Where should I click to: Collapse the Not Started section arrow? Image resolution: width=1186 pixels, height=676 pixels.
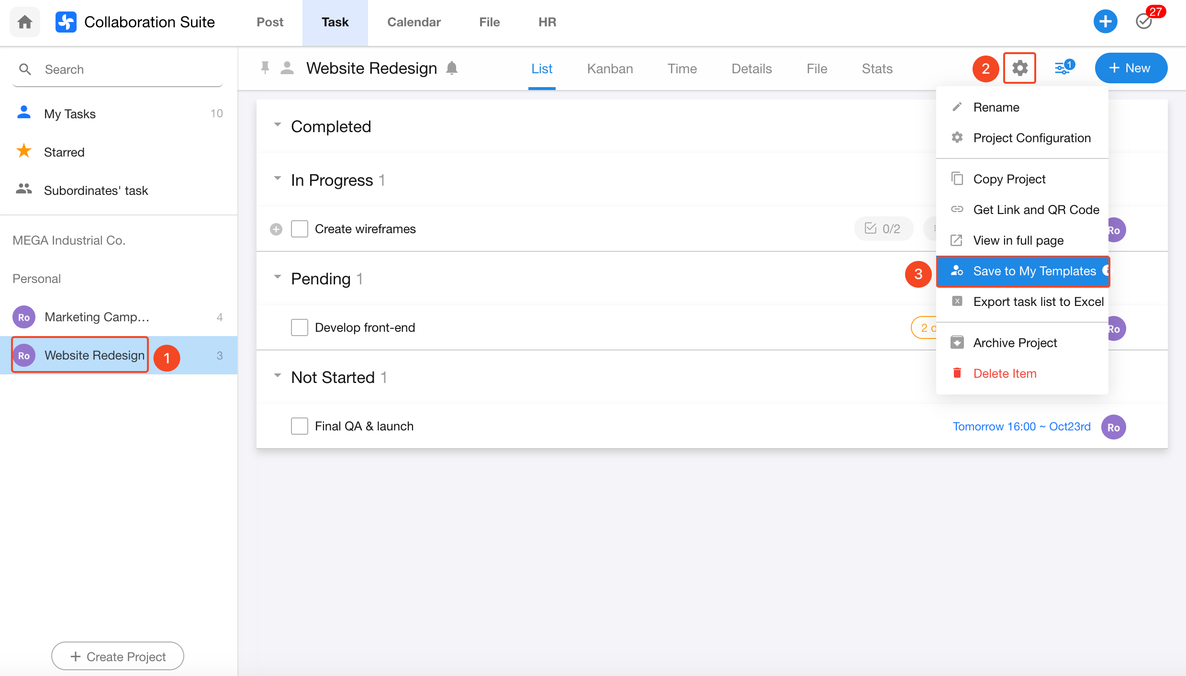click(277, 376)
